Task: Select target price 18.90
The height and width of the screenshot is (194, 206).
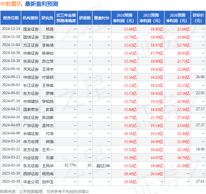Action: [x=200, y=149]
